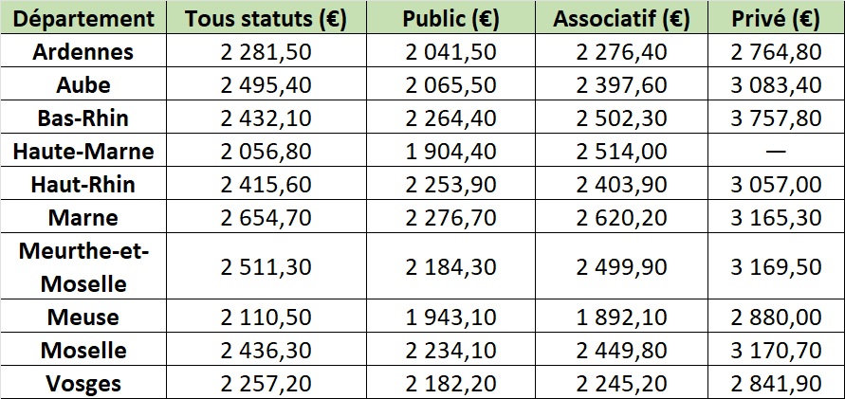Viewport: 845px width, 399px height.
Task: Click the Vosges department cell
Action: 83,384
